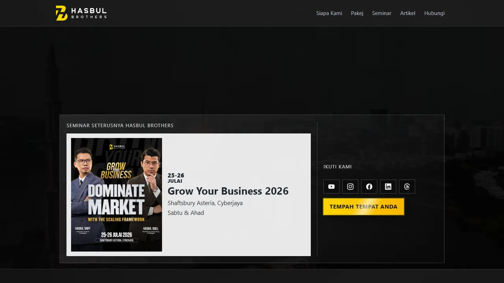Click the Sabtu & Ahad text
Screen dimensions: 504x283
coord(186,213)
